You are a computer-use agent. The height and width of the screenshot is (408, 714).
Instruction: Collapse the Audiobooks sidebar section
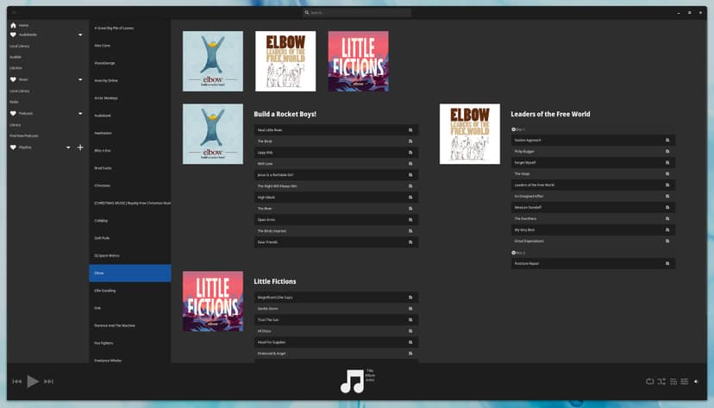pyautogui.click(x=80, y=35)
